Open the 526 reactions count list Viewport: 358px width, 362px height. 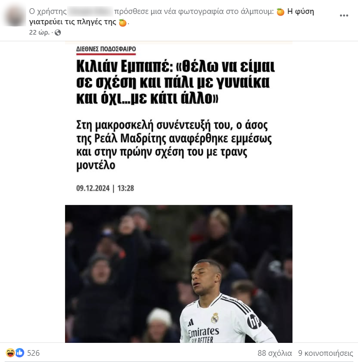click(34, 353)
